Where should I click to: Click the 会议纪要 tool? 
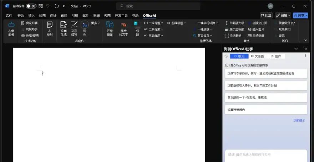point(29,23)
